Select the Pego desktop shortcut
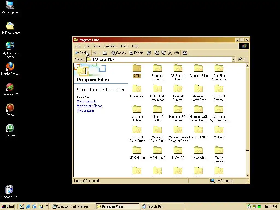Screen dimensions: 280x210 [x=10, y=110]
